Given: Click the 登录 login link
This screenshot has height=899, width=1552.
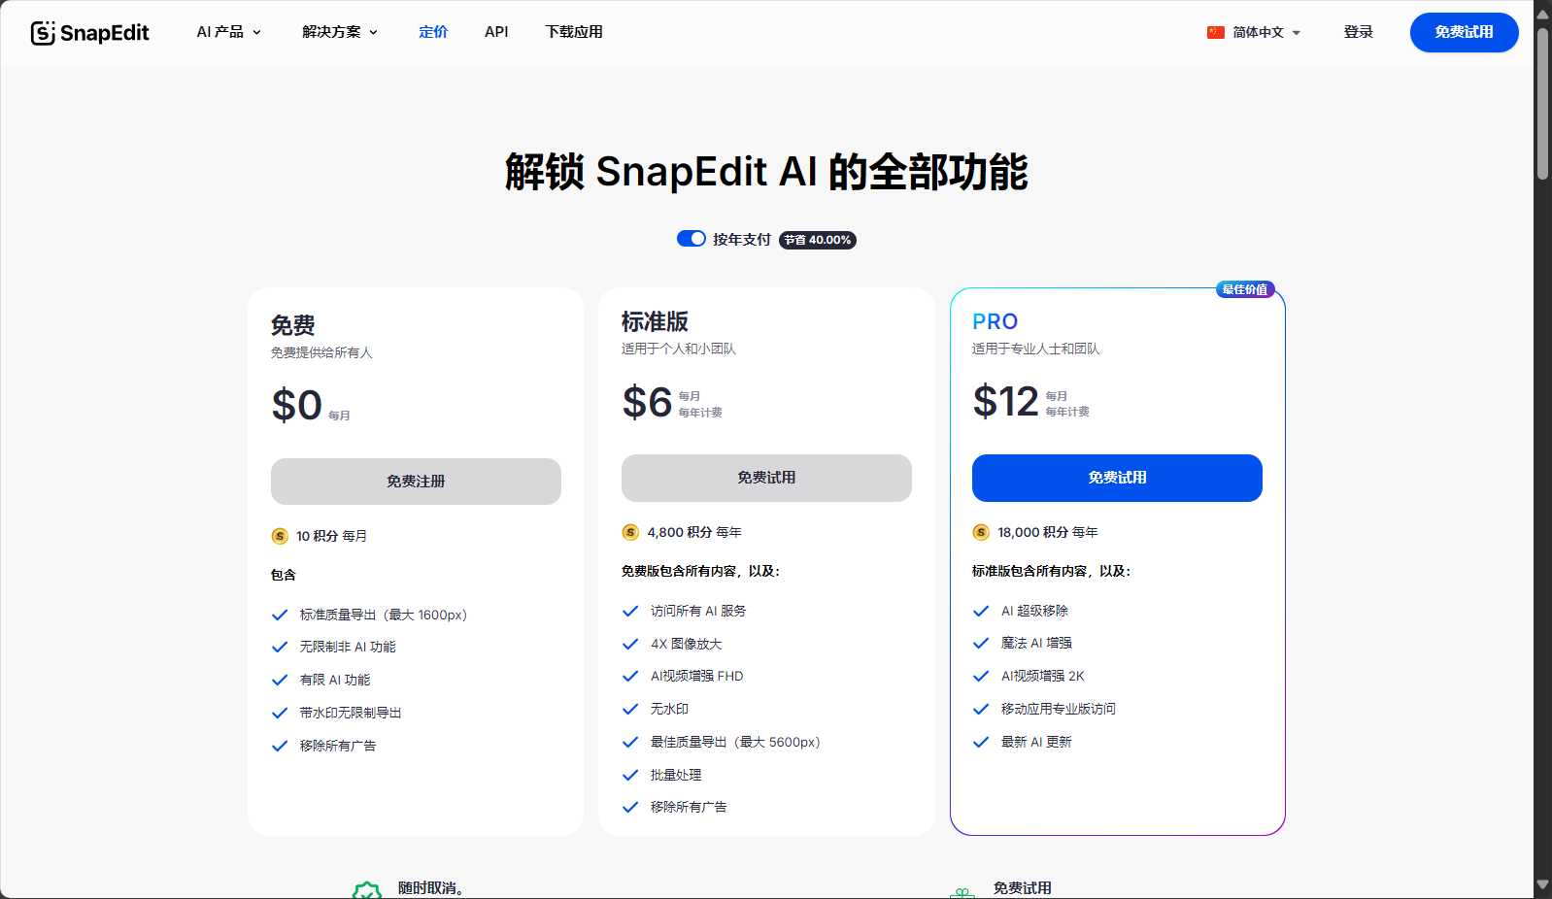Looking at the screenshot, I should point(1359,32).
